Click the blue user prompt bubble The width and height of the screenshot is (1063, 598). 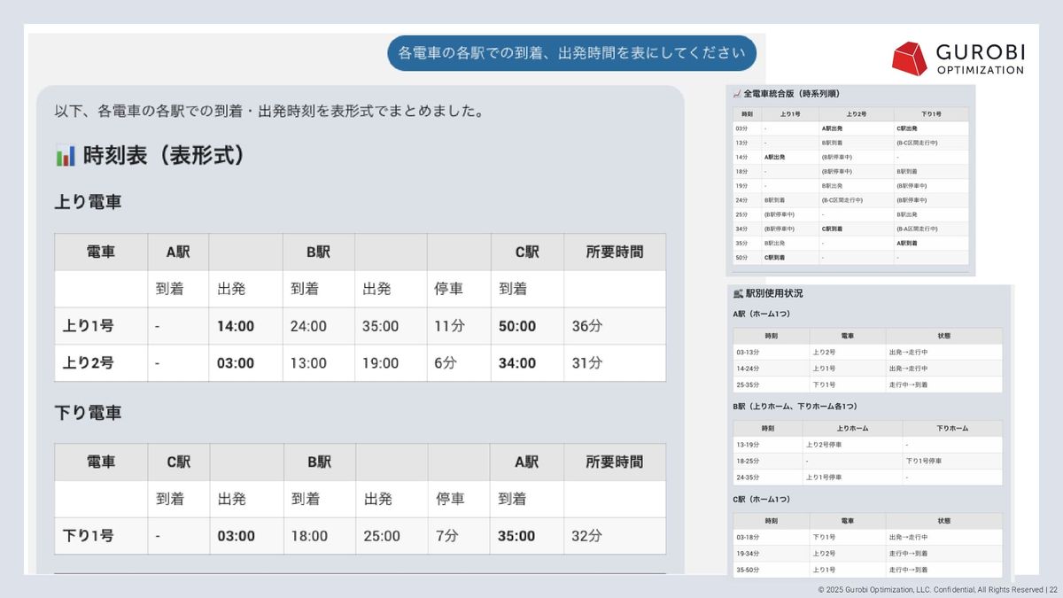tap(571, 53)
